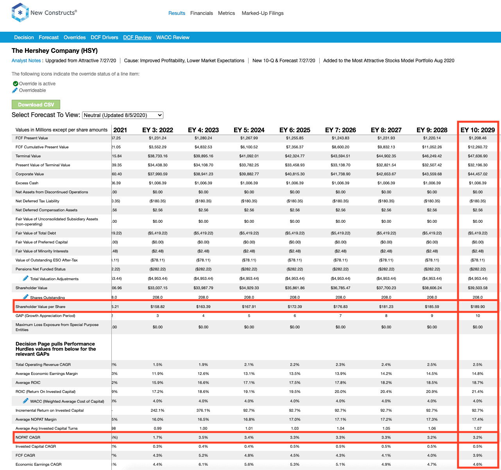Image resolution: width=501 pixels, height=470 pixels.
Task: Click the Fair Value of Total Debt label
Action: coord(36,233)
